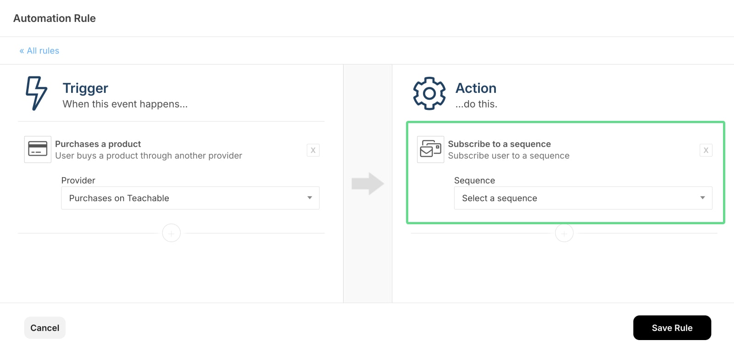Image resolution: width=734 pixels, height=357 pixels.
Task: Expand the Select a sequence dropdown
Action: coord(583,198)
